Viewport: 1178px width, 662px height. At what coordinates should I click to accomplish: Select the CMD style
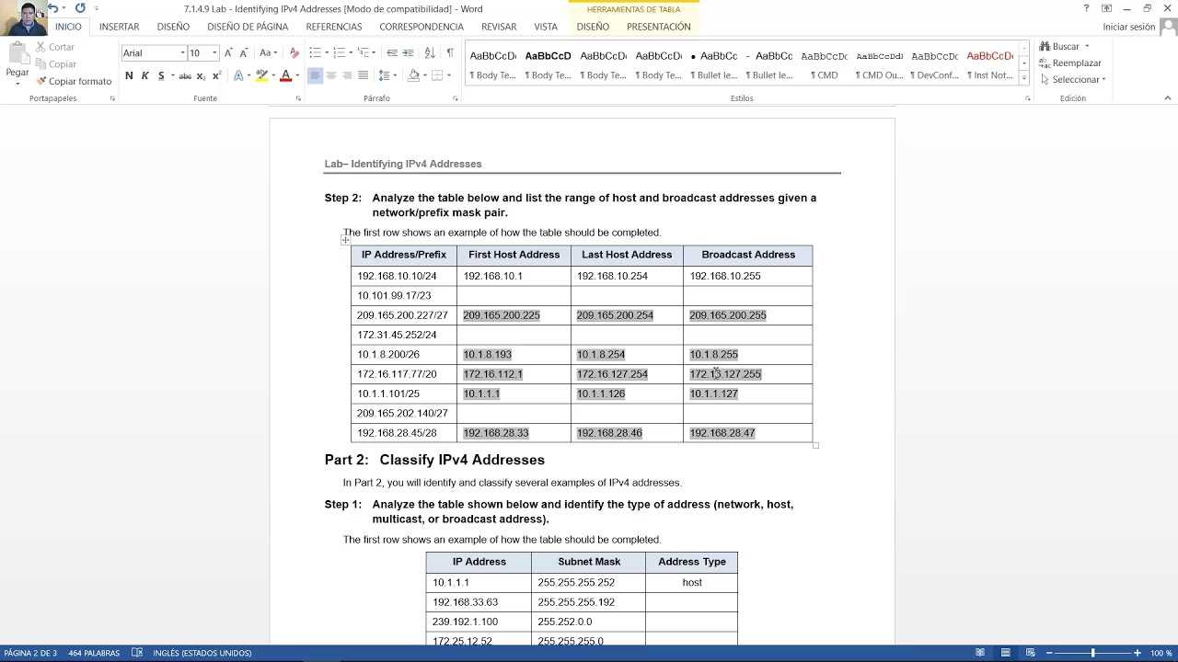(825, 64)
